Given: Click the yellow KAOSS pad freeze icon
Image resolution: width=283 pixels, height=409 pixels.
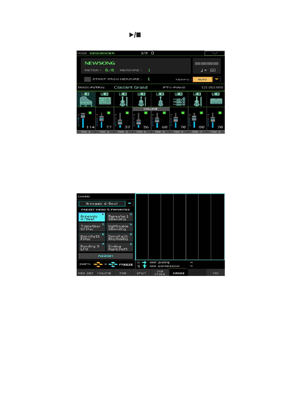Looking at the screenshot, I should (x=98, y=264).
